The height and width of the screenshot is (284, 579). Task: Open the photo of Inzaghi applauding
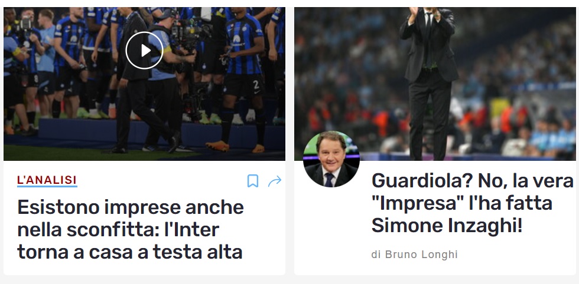pos(435,84)
